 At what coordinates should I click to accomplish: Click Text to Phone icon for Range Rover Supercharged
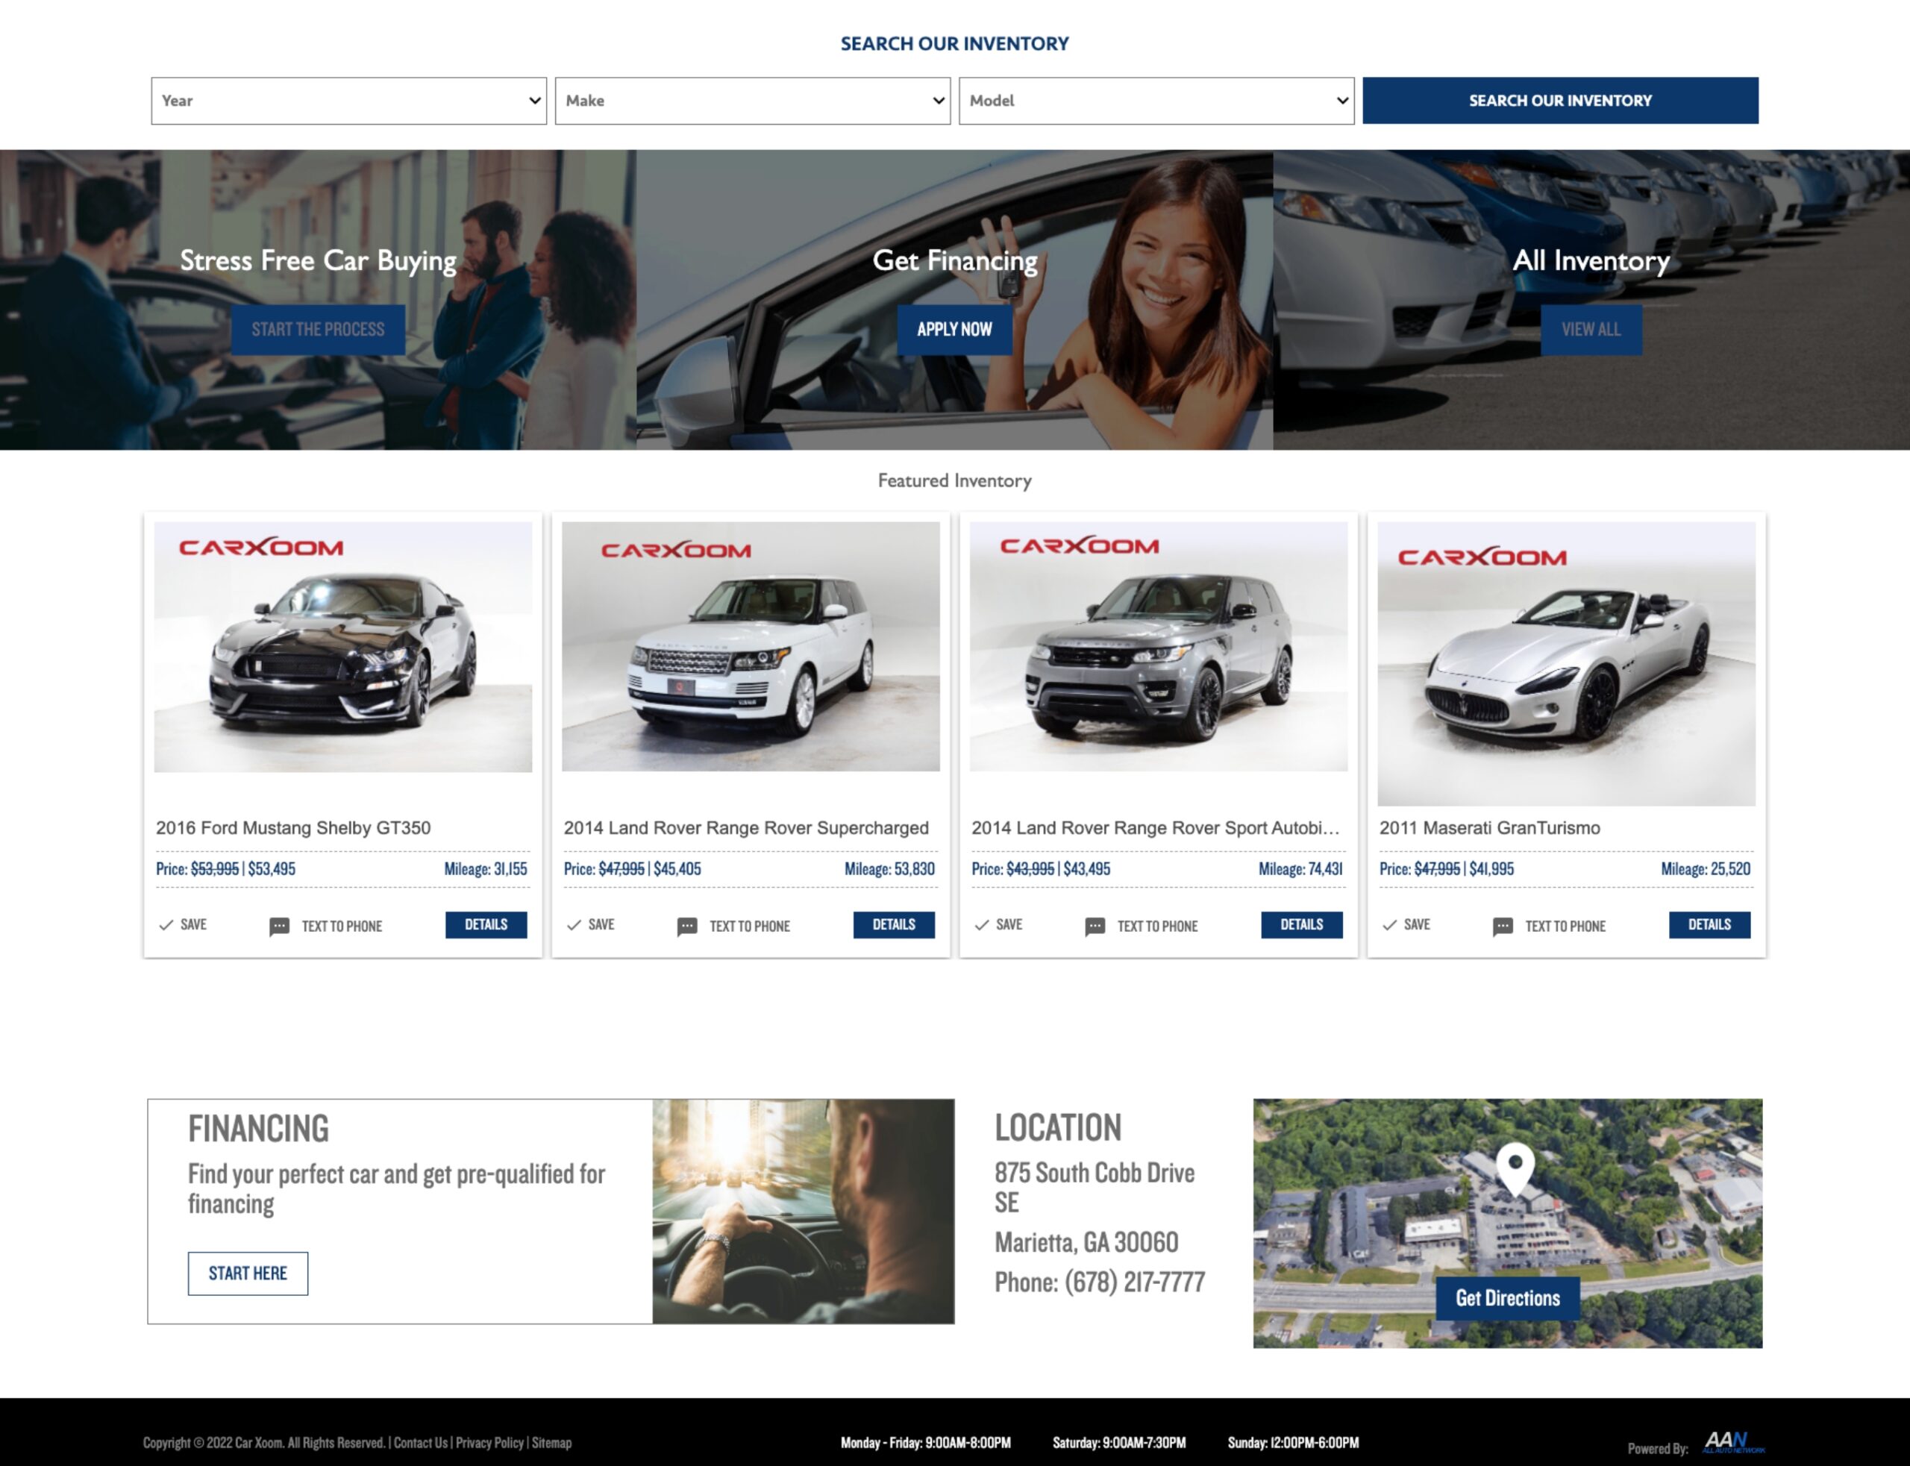tap(686, 927)
